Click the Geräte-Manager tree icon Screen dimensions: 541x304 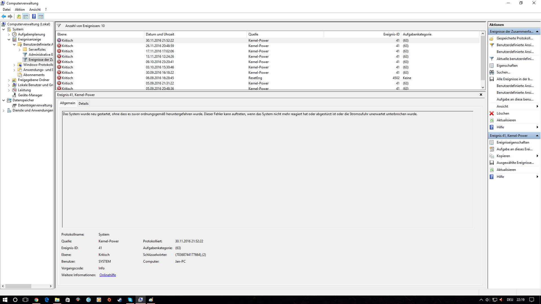14,95
